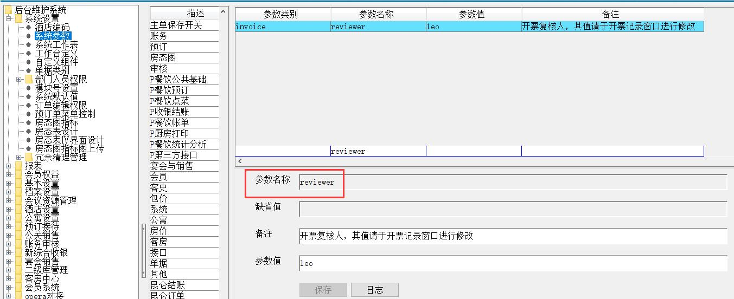
Task: Select the 系统默认值 tree item
Action: click(56, 97)
